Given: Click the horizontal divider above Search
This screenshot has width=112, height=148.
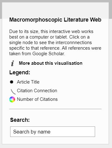Looking at the screenshot, I should tap(55, 109).
